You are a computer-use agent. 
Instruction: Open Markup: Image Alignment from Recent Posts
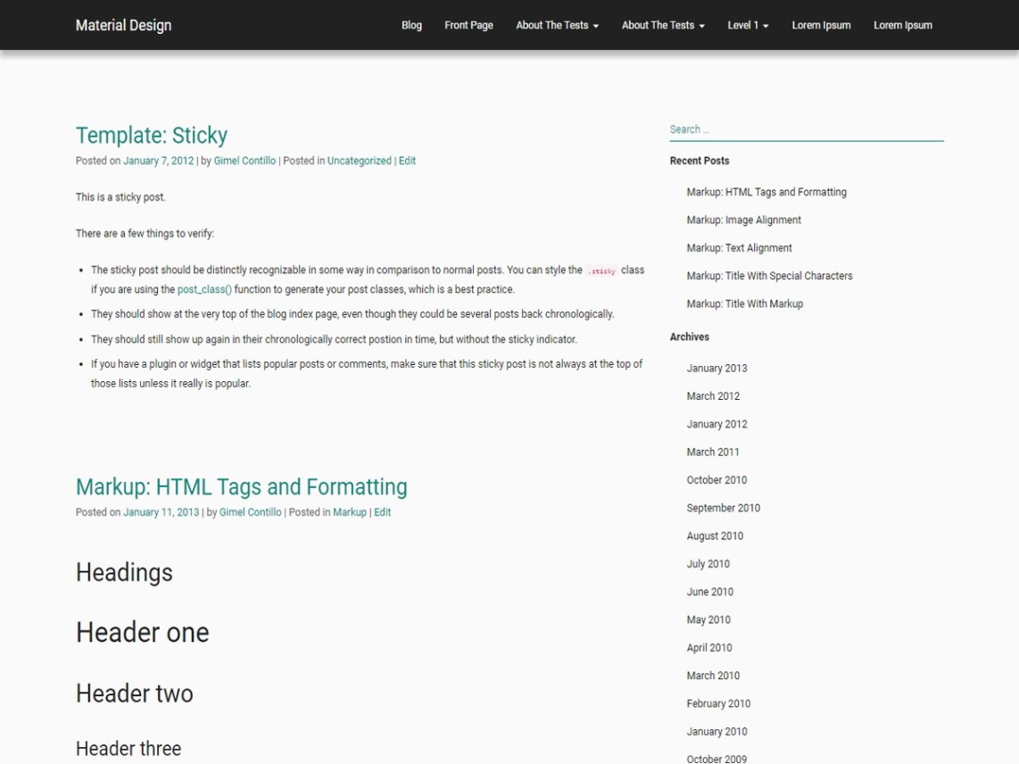[x=743, y=220]
